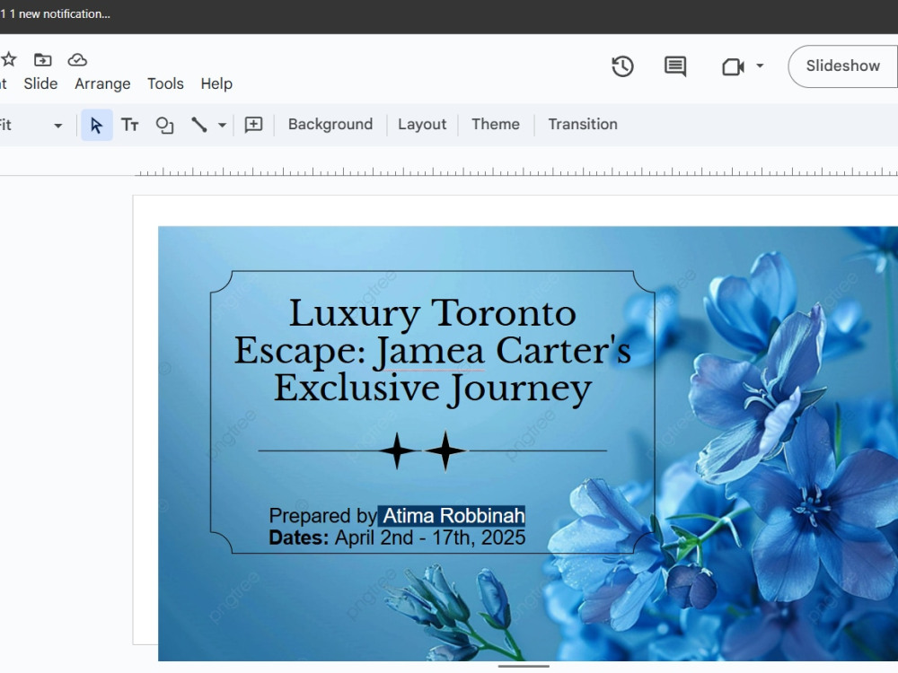Open the Theme panel
Viewport: 898px width, 673px height.
point(496,124)
